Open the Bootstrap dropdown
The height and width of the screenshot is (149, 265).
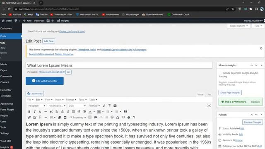(x=77, y=118)
